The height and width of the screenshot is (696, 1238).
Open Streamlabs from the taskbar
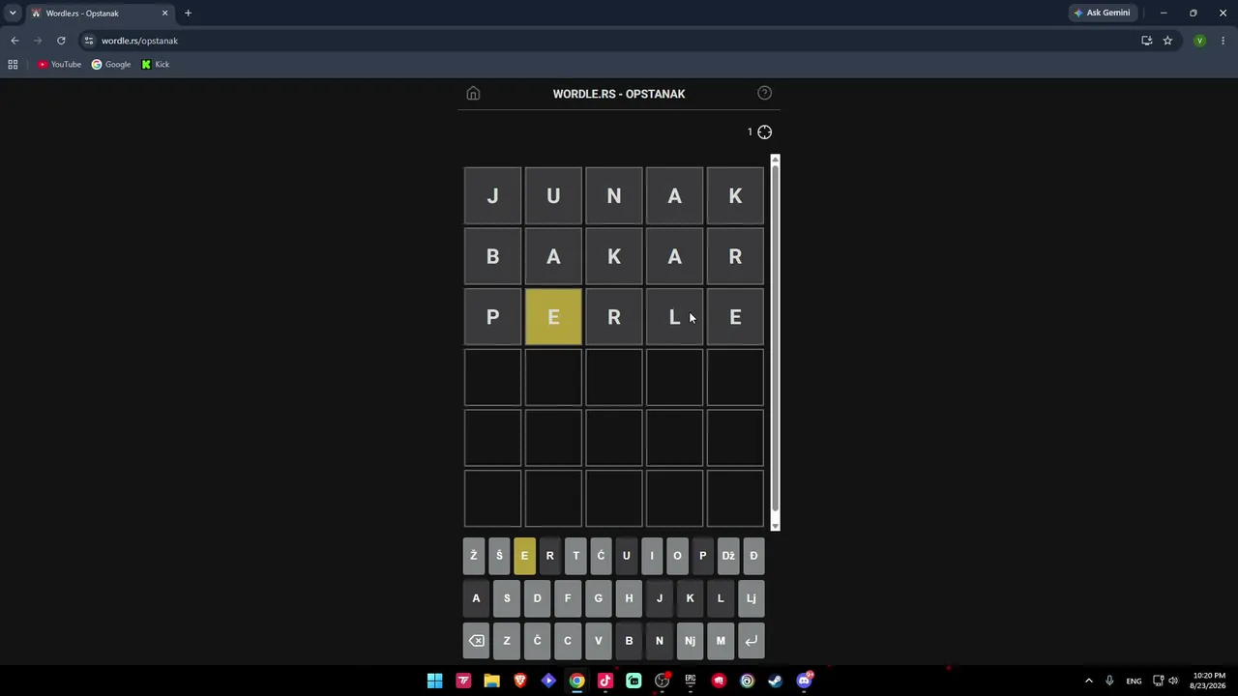[x=634, y=681]
